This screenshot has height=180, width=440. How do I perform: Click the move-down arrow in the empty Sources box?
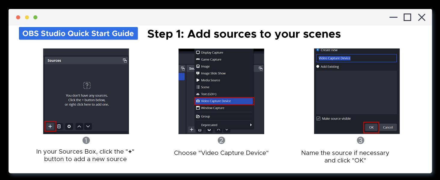click(88, 127)
